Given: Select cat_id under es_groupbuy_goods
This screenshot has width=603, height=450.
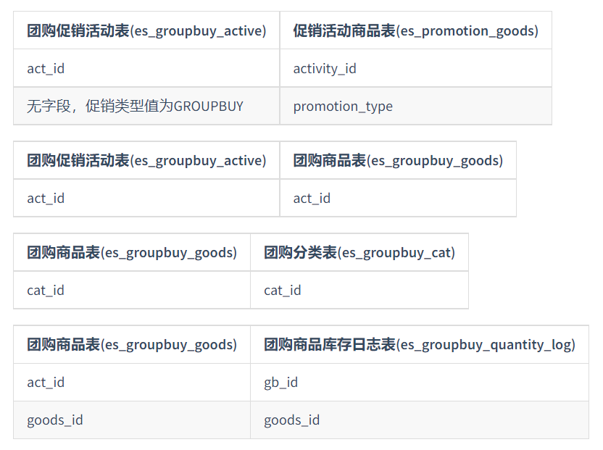Looking at the screenshot, I should tap(132, 290).
